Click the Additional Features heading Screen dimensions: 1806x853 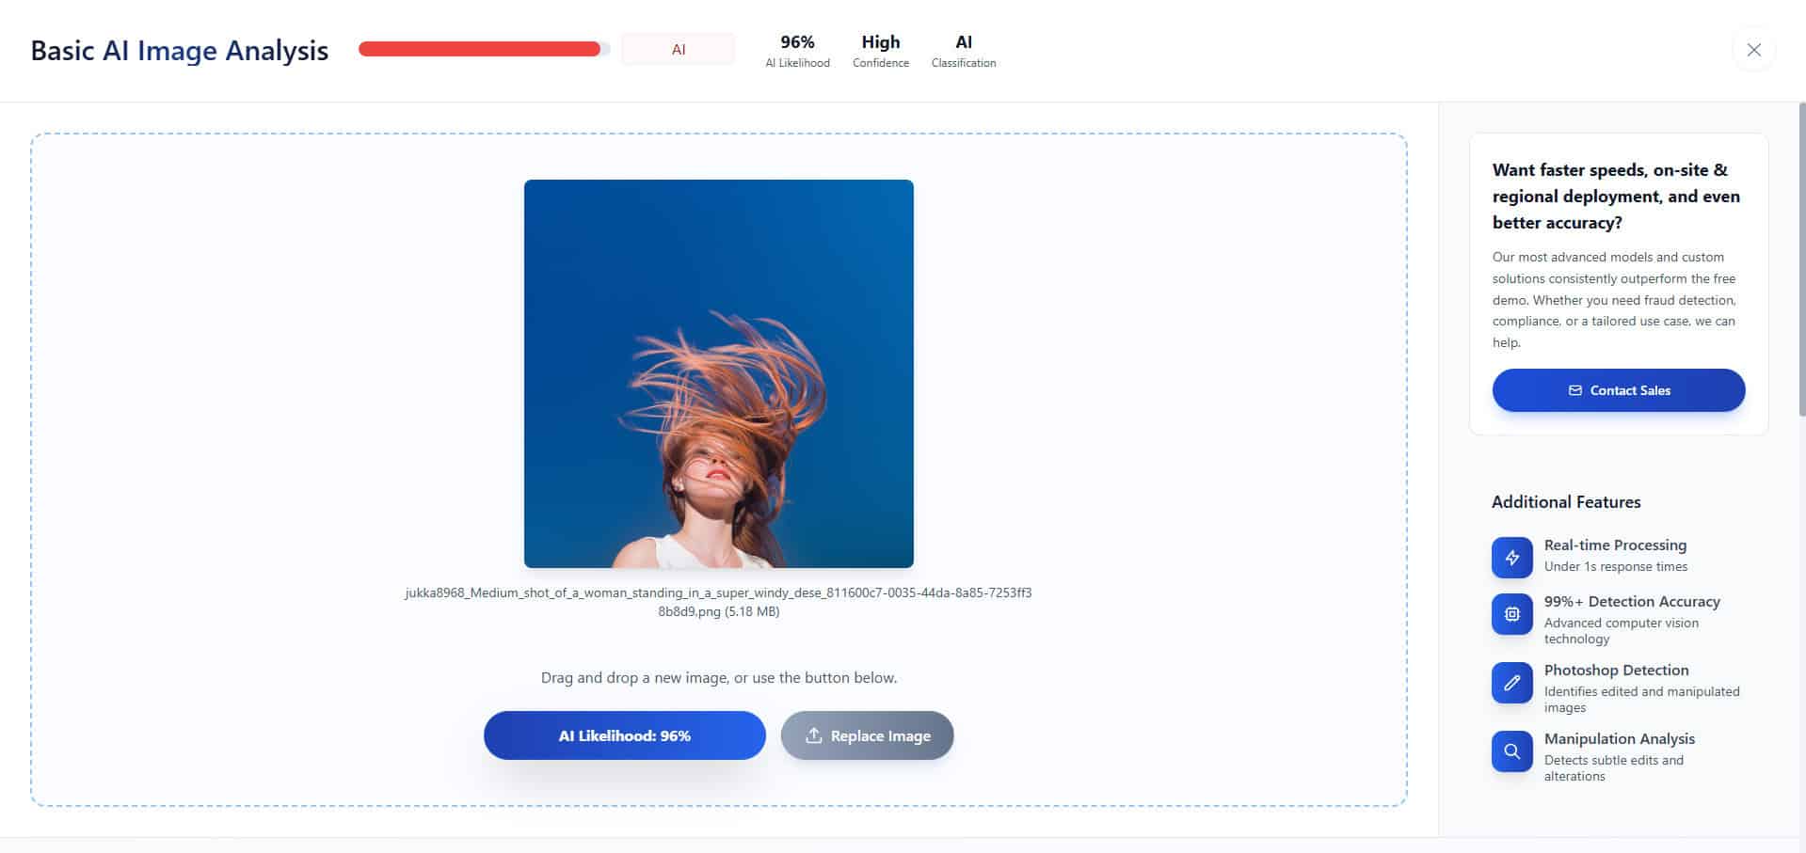tap(1566, 502)
